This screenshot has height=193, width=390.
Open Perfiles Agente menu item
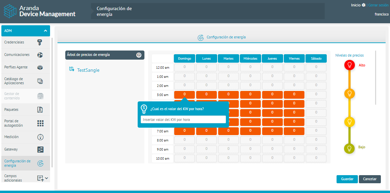(26, 67)
